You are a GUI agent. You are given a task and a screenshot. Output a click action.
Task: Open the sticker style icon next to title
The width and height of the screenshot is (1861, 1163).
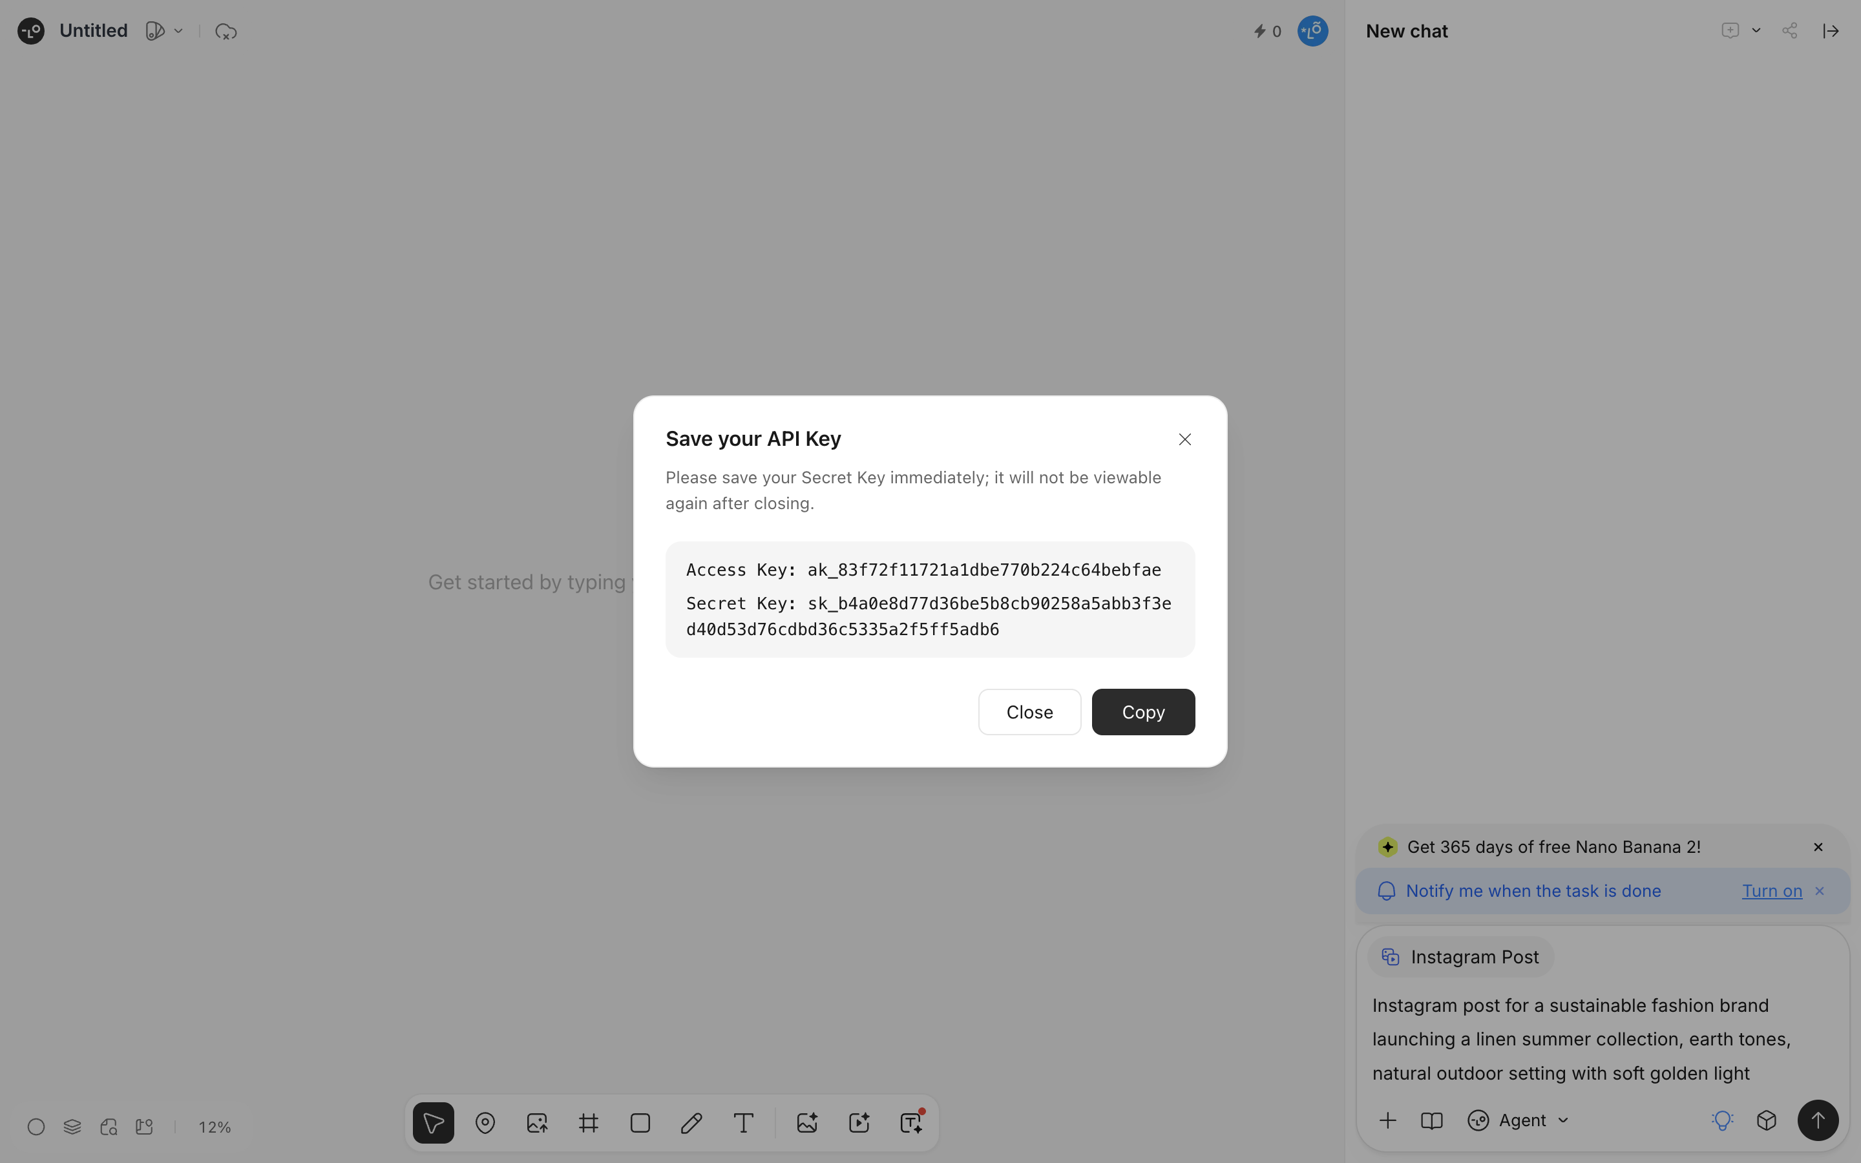click(154, 31)
